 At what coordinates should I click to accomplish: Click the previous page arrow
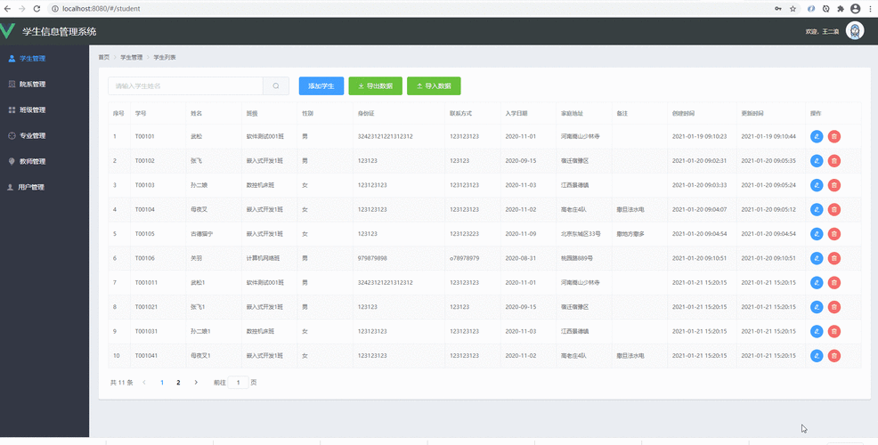pos(144,383)
